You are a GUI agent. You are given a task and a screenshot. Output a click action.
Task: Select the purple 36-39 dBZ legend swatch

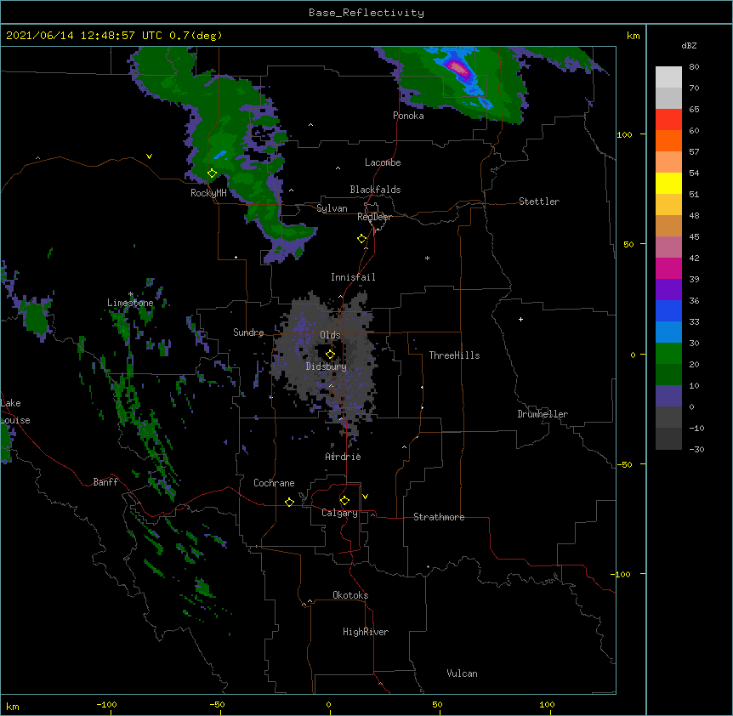(x=668, y=290)
